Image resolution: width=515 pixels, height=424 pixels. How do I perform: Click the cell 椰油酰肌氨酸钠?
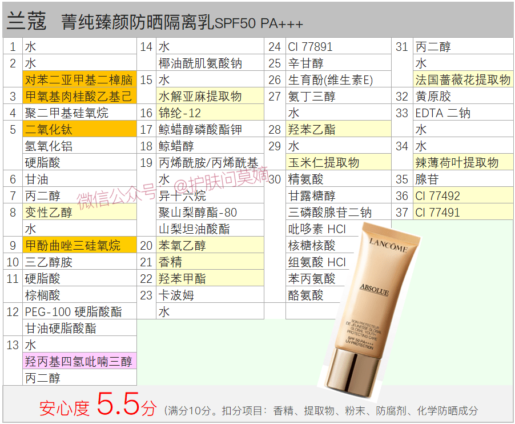210,63
